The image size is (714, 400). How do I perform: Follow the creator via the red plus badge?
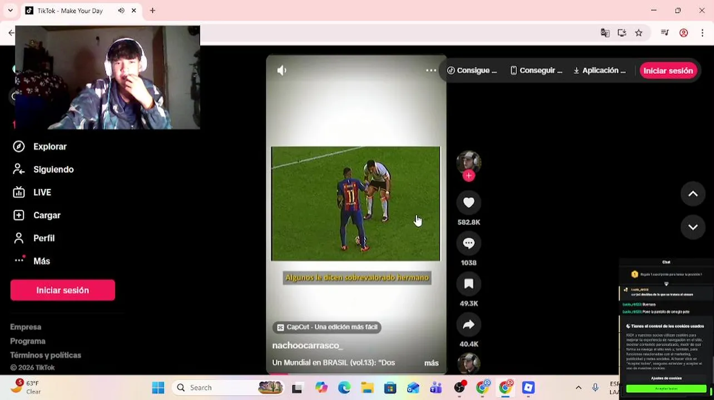pyautogui.click(x=469, y=176)
